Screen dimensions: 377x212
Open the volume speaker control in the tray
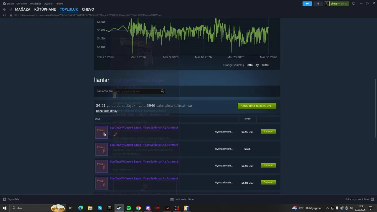pos(351,208)
